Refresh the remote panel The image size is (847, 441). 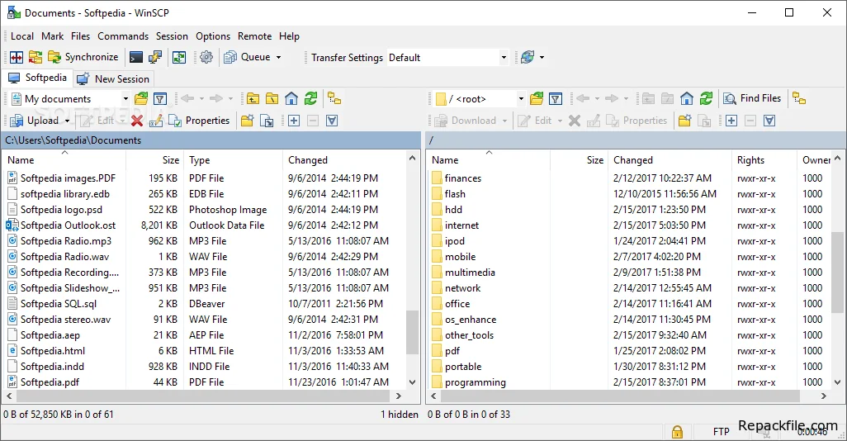[706, 99]
